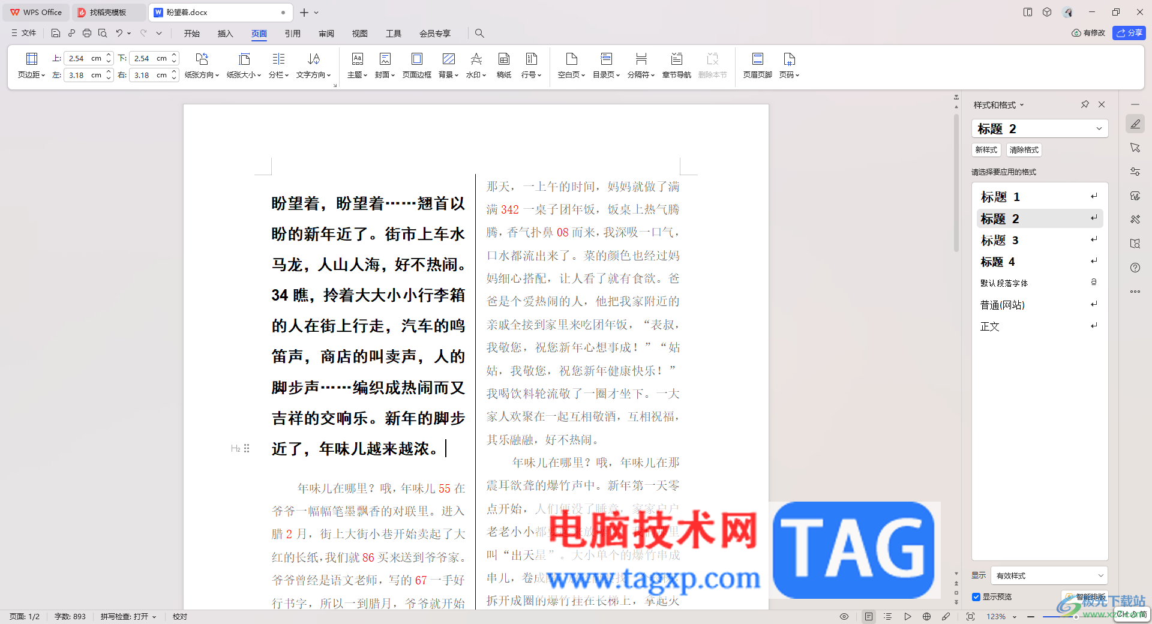Switch to the 插入 ribbon tab
The height and width of the screenshot is (624, 1152).
(225, 34)
